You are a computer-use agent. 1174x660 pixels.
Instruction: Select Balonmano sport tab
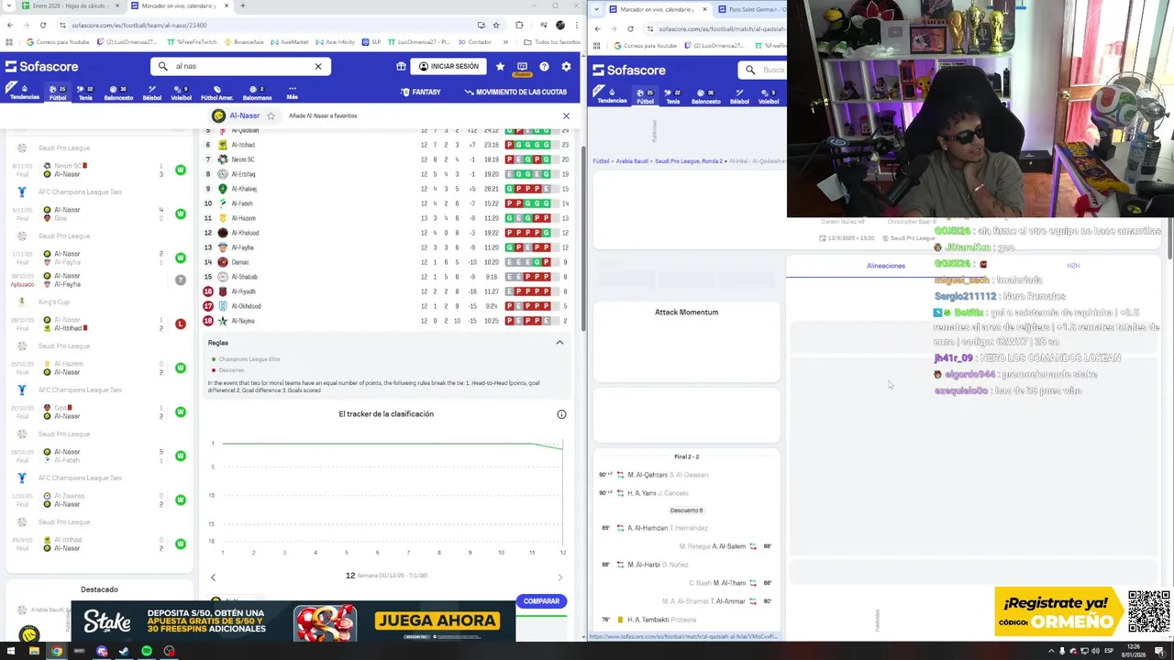[257, 93]
